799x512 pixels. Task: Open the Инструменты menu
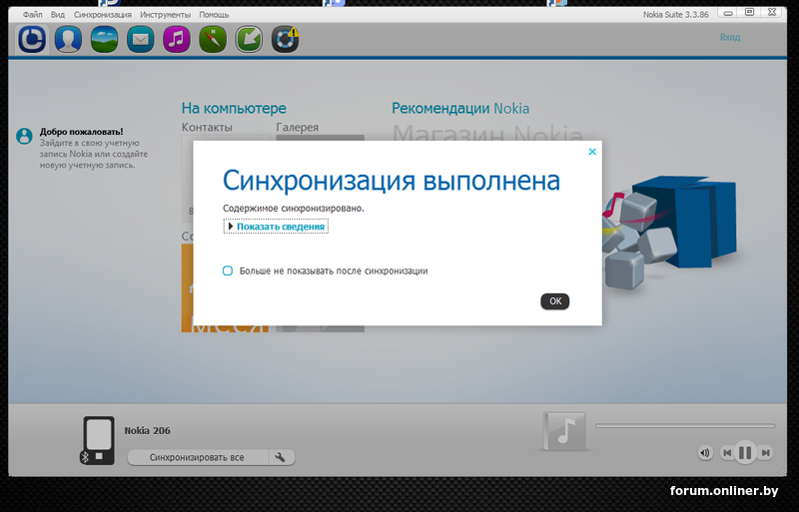click(165, 15)
